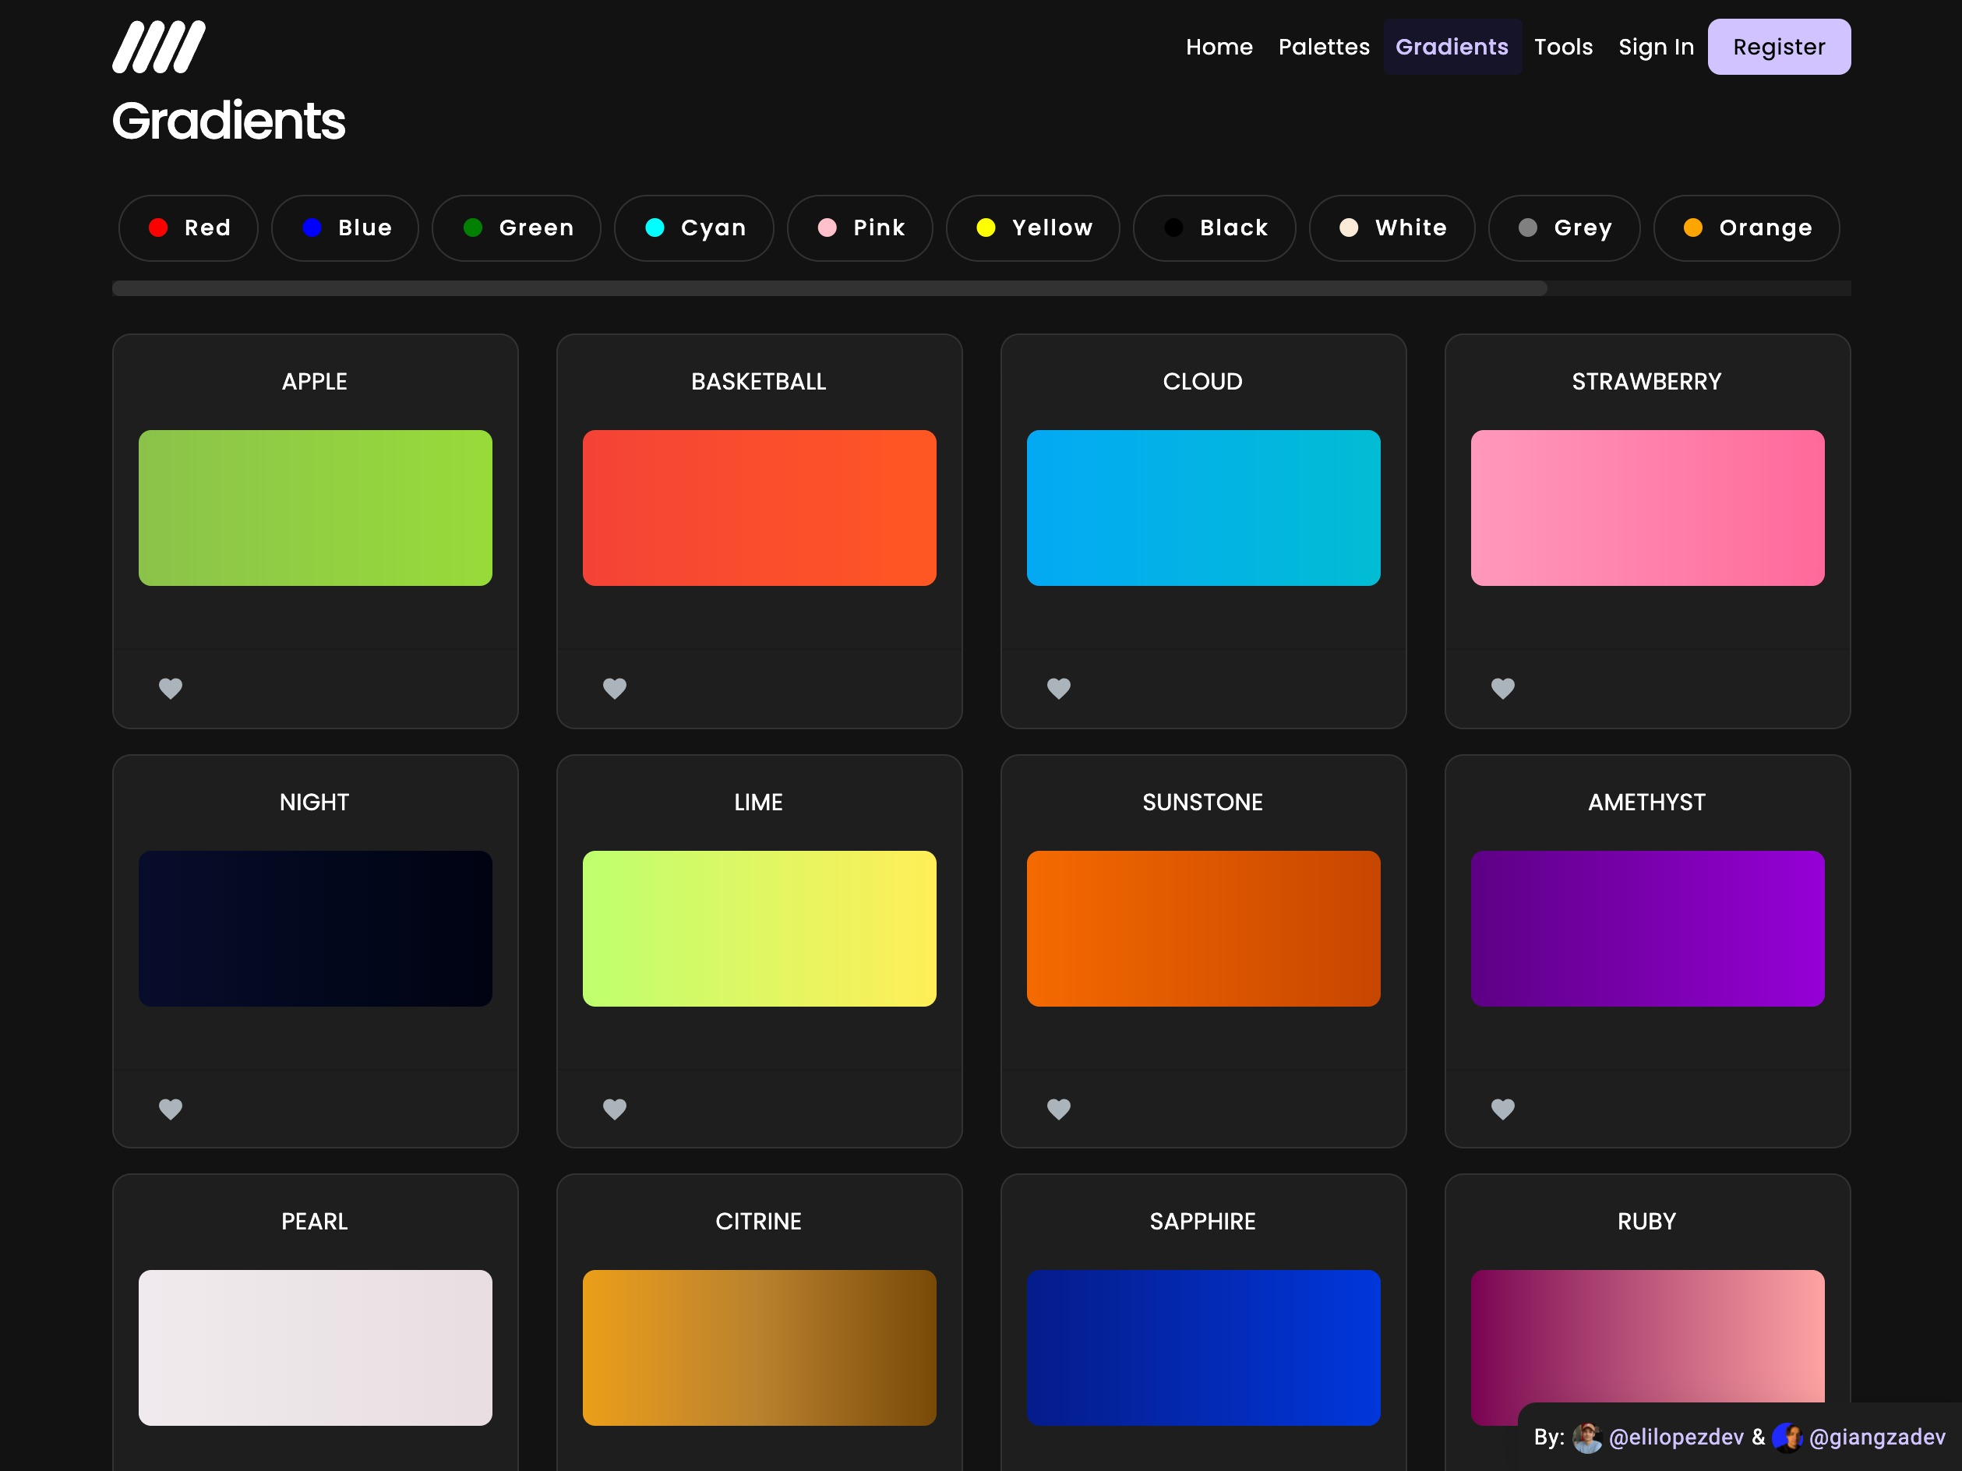The image size is (1962, 1471).
Task: Select the LIME yellow-green gradient swatch
Action: [x=759, y=929]
